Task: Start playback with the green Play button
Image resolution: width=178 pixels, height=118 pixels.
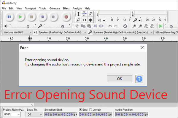Action: point(20,17)
